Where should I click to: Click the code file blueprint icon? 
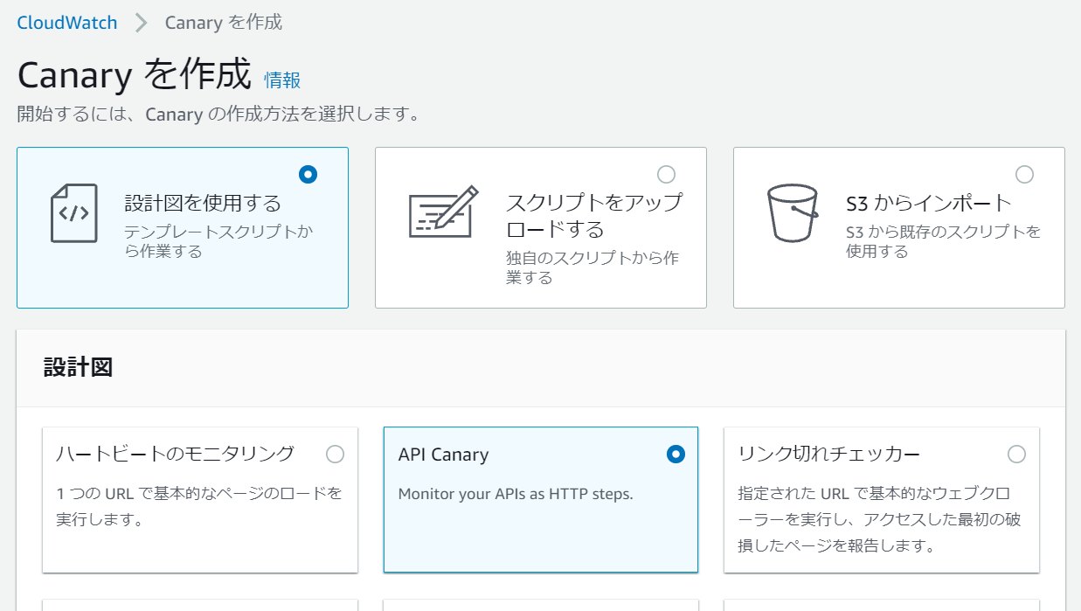(73, 212)
